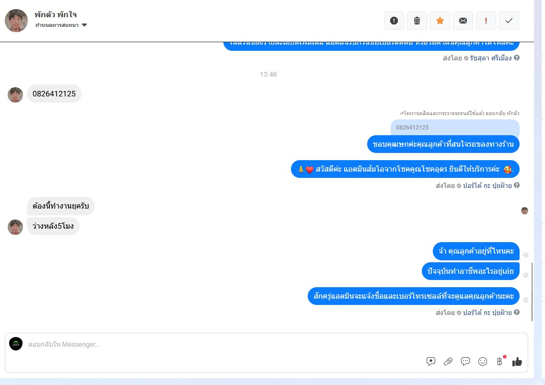Open the quoted 0826412125 reply preview
This screenshot has width=545, height=385.
[x=455, y=128]
